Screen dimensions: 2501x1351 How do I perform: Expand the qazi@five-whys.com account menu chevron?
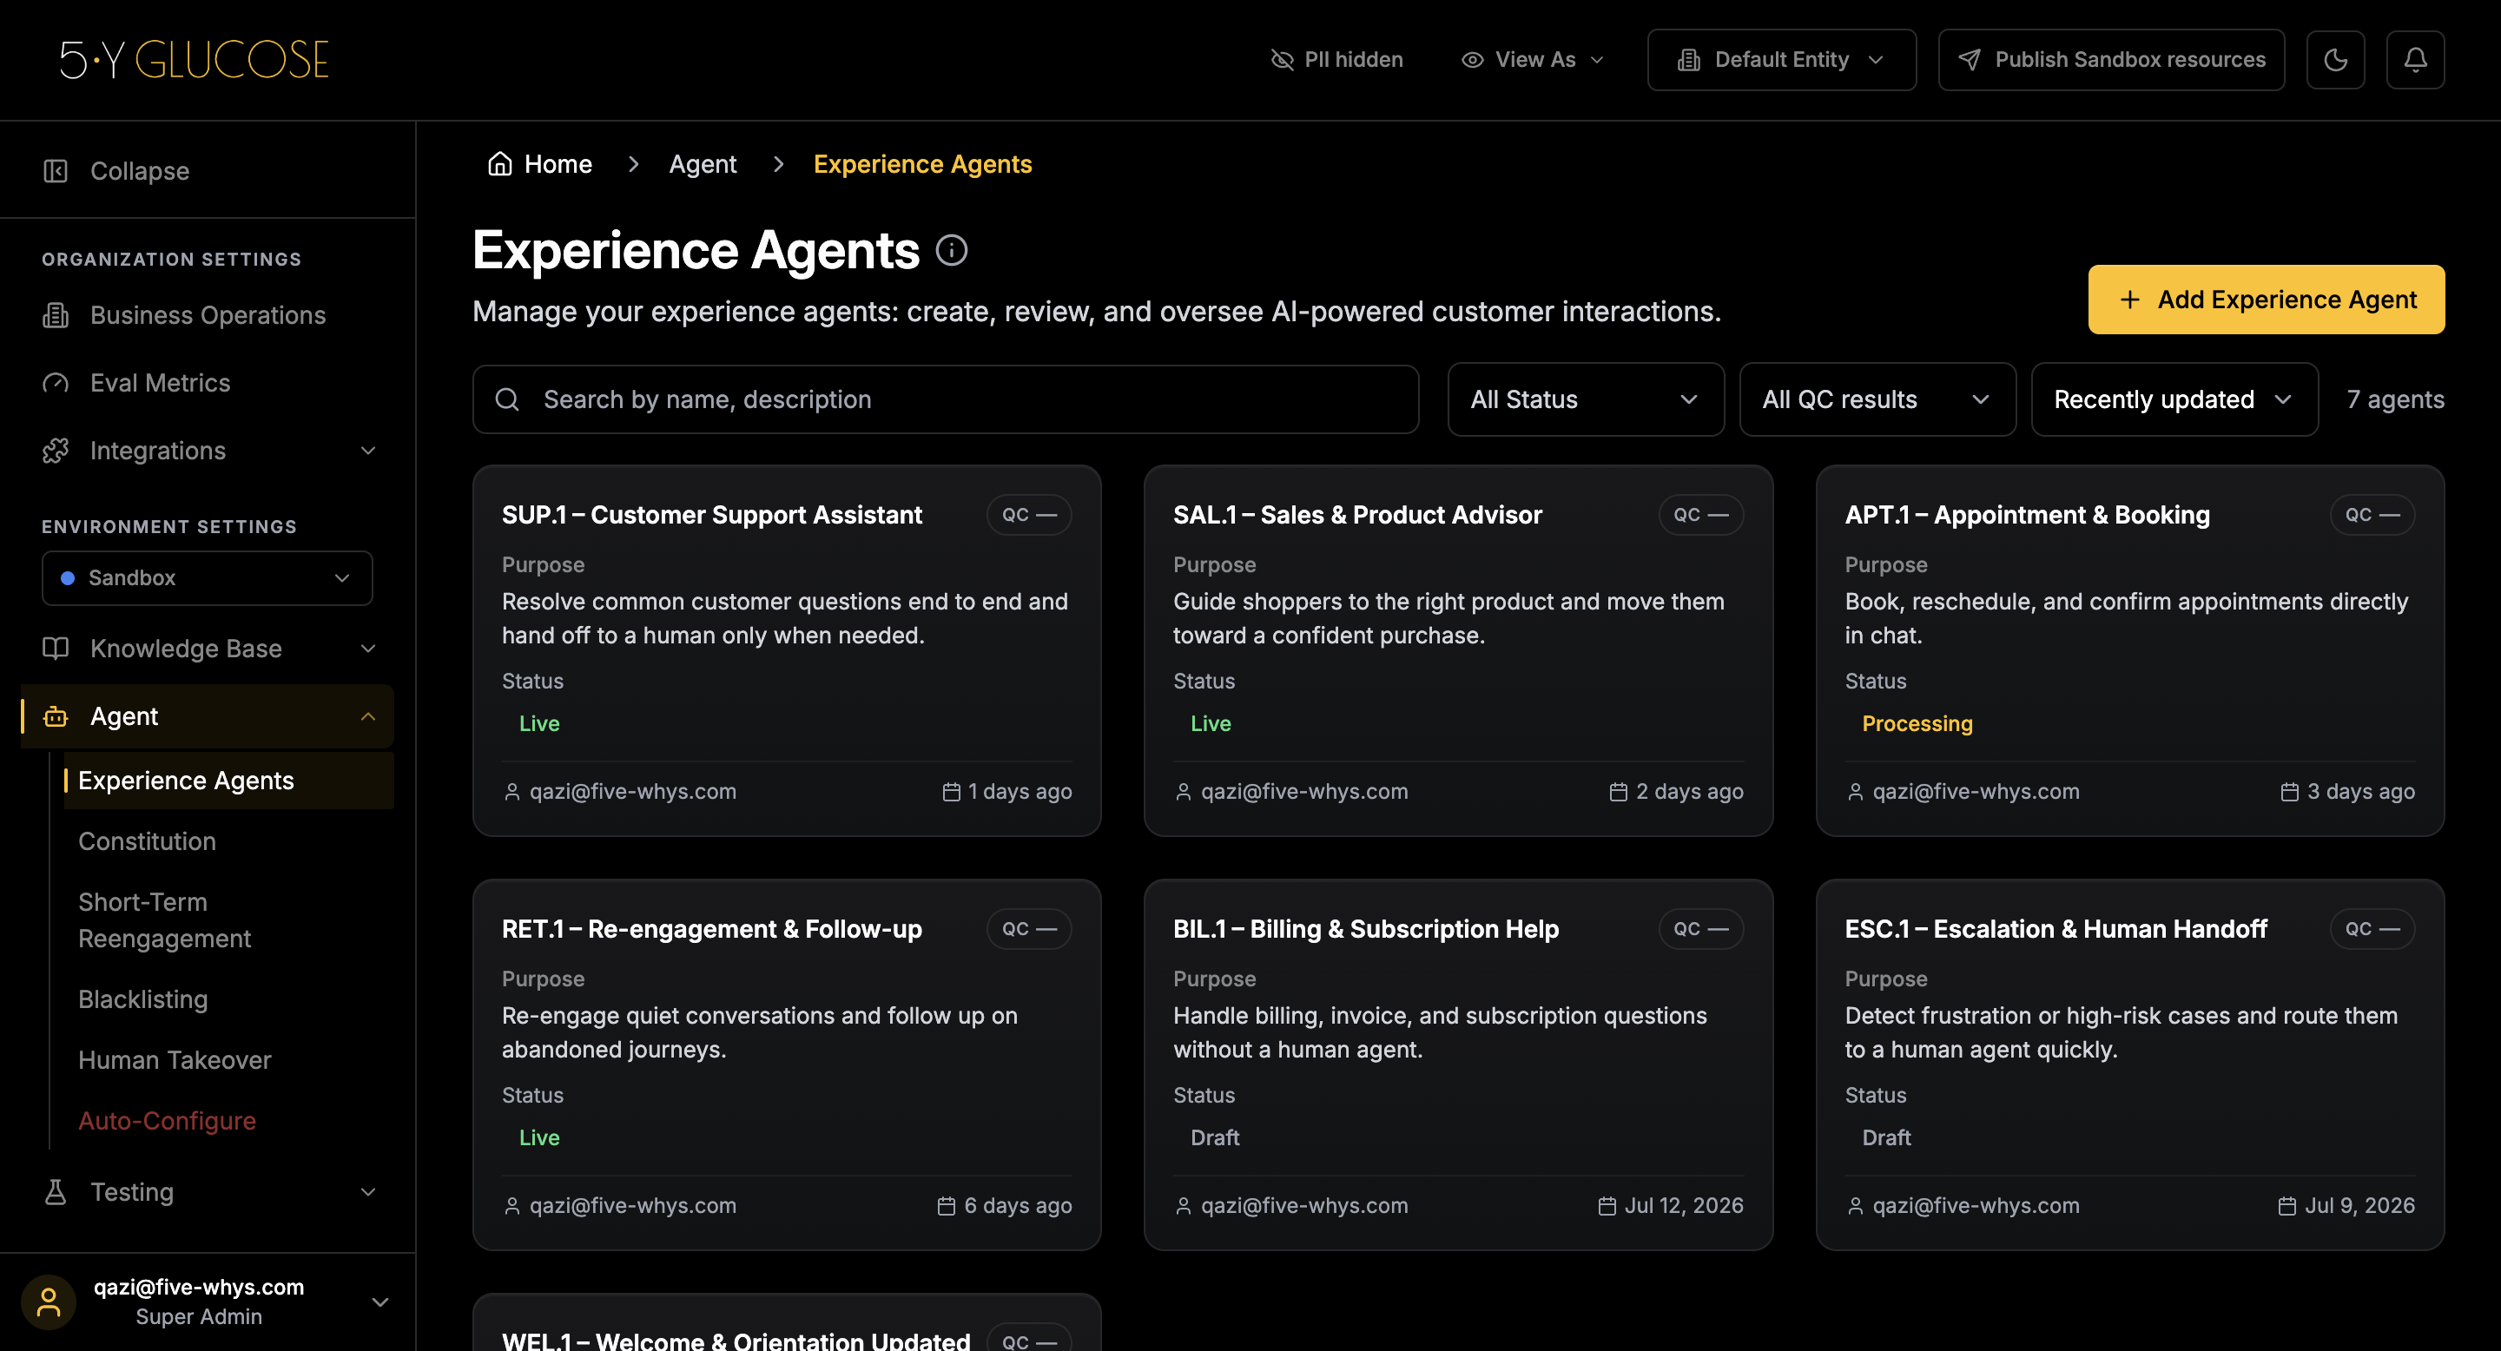(380, 1302)
